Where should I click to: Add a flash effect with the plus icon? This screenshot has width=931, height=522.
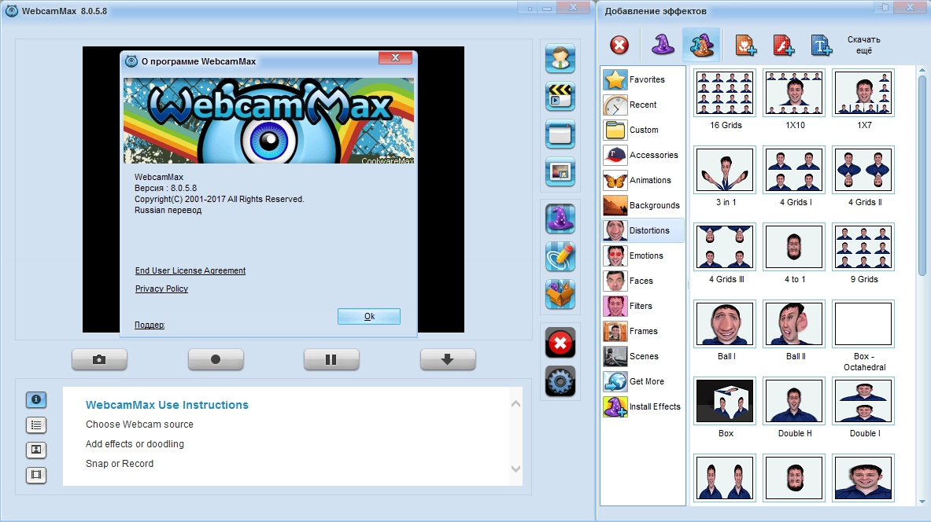click(784, 45)
